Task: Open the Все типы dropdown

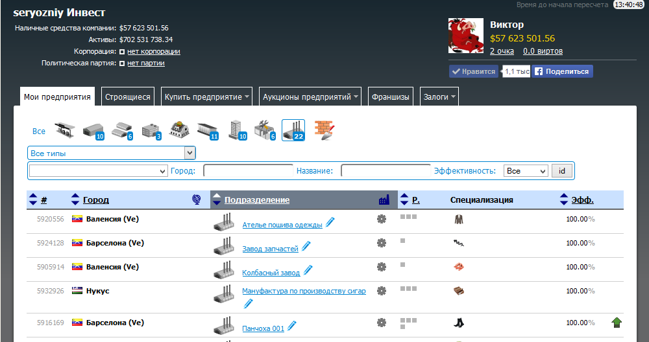Action: point(112,154)
